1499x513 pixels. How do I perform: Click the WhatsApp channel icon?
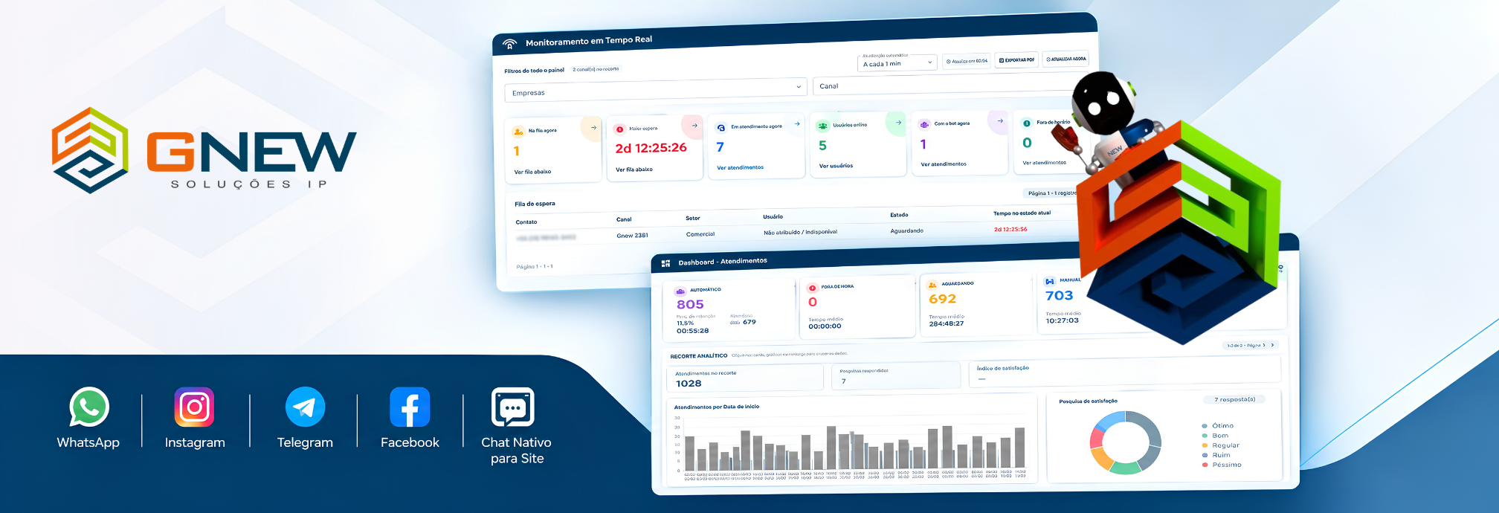pyautogui.click(x=89, y=407)
